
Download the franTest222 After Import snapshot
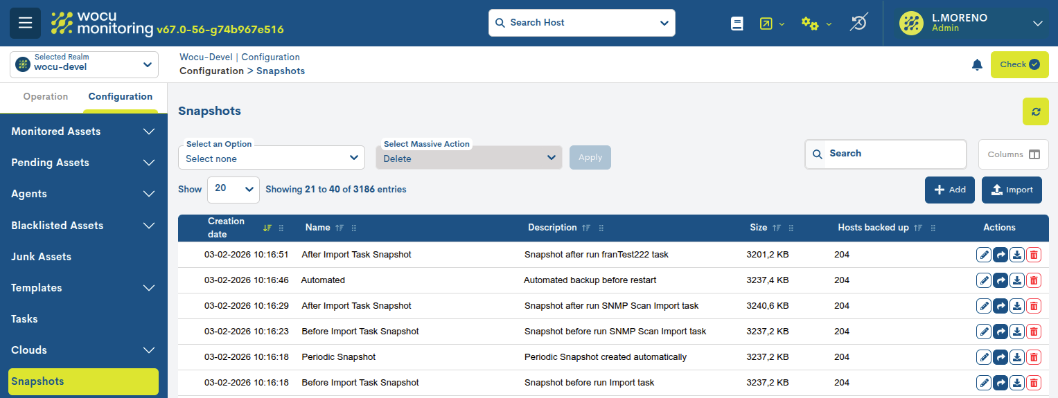tap(1016, 255)
